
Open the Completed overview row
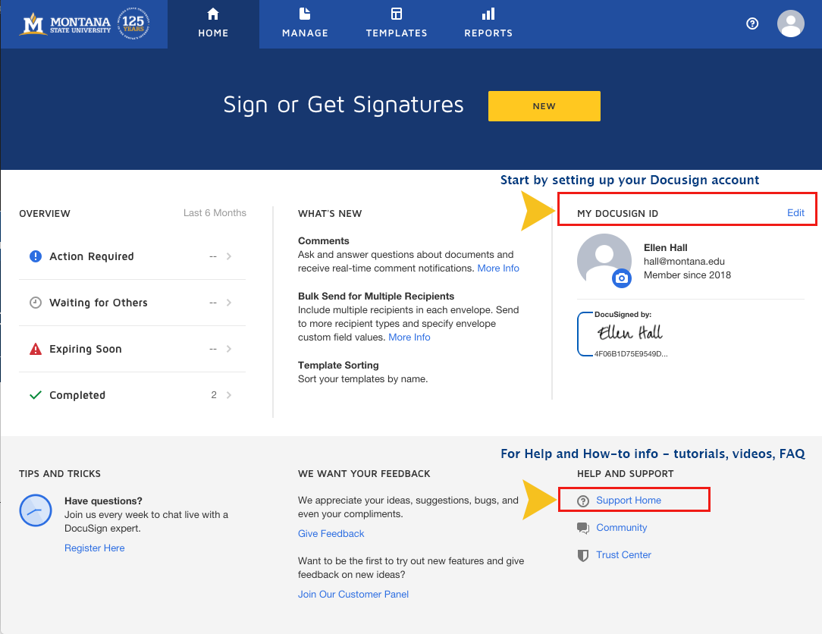132,395
